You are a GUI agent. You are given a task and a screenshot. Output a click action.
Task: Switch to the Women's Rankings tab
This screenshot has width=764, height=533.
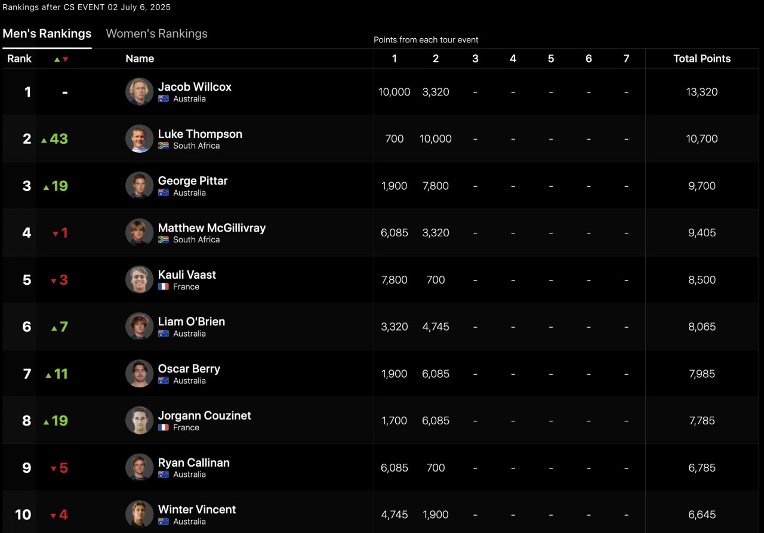(x=156, y=33)
